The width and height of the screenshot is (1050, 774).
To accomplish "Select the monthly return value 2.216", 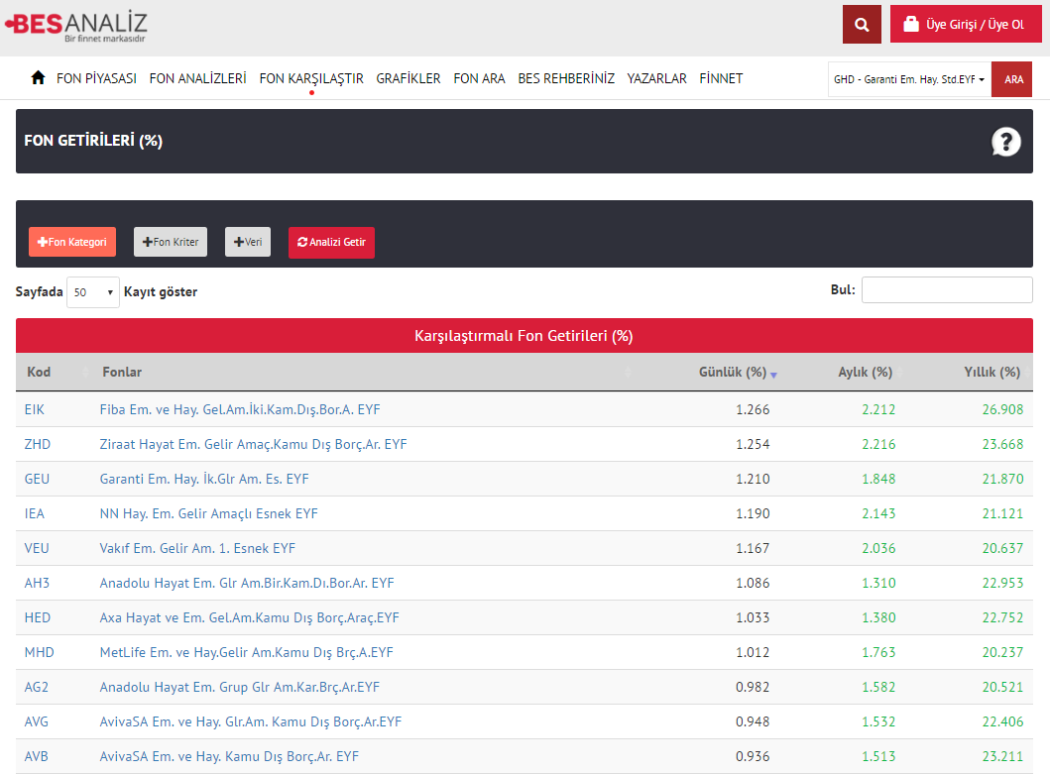I will (878, 445).
